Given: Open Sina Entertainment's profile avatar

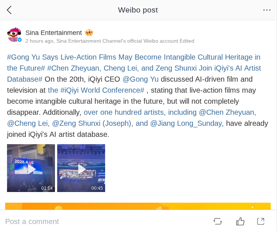Looking at the screenshot, I should coord(15,35).
